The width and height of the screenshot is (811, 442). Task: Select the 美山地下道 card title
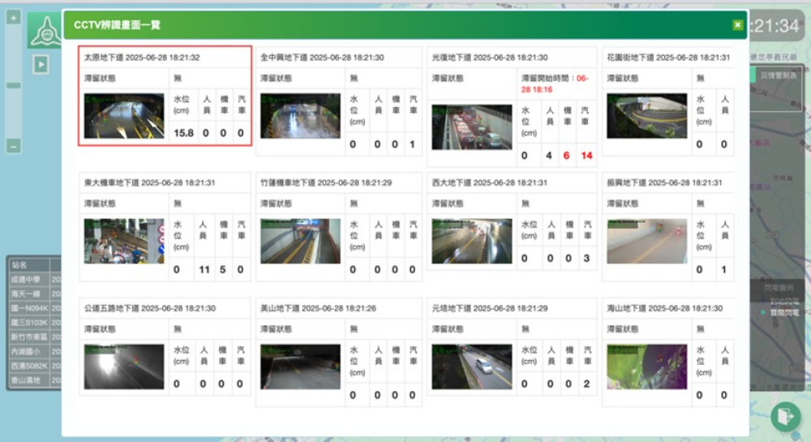pos(318,308)
